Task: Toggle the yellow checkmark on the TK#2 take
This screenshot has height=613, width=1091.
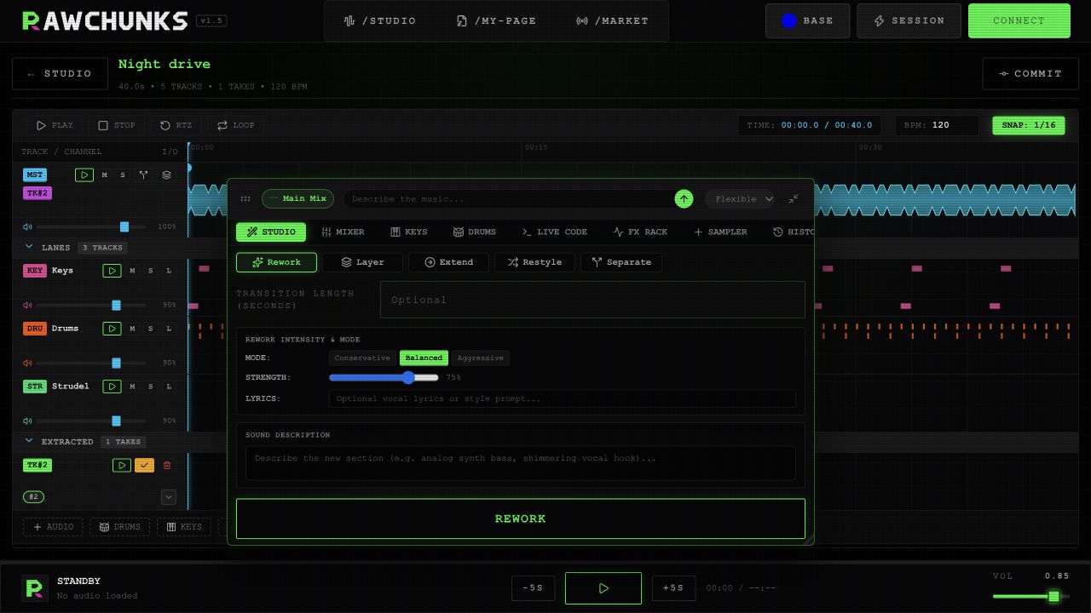Action: click(x=144, y=465)
